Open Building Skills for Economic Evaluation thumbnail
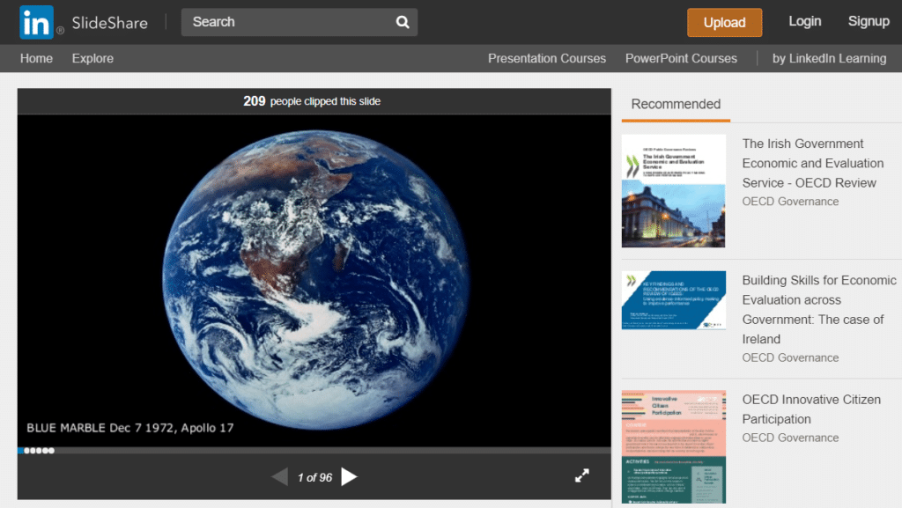The width and height of the screenshot is (902, 508). coord(673,300)
